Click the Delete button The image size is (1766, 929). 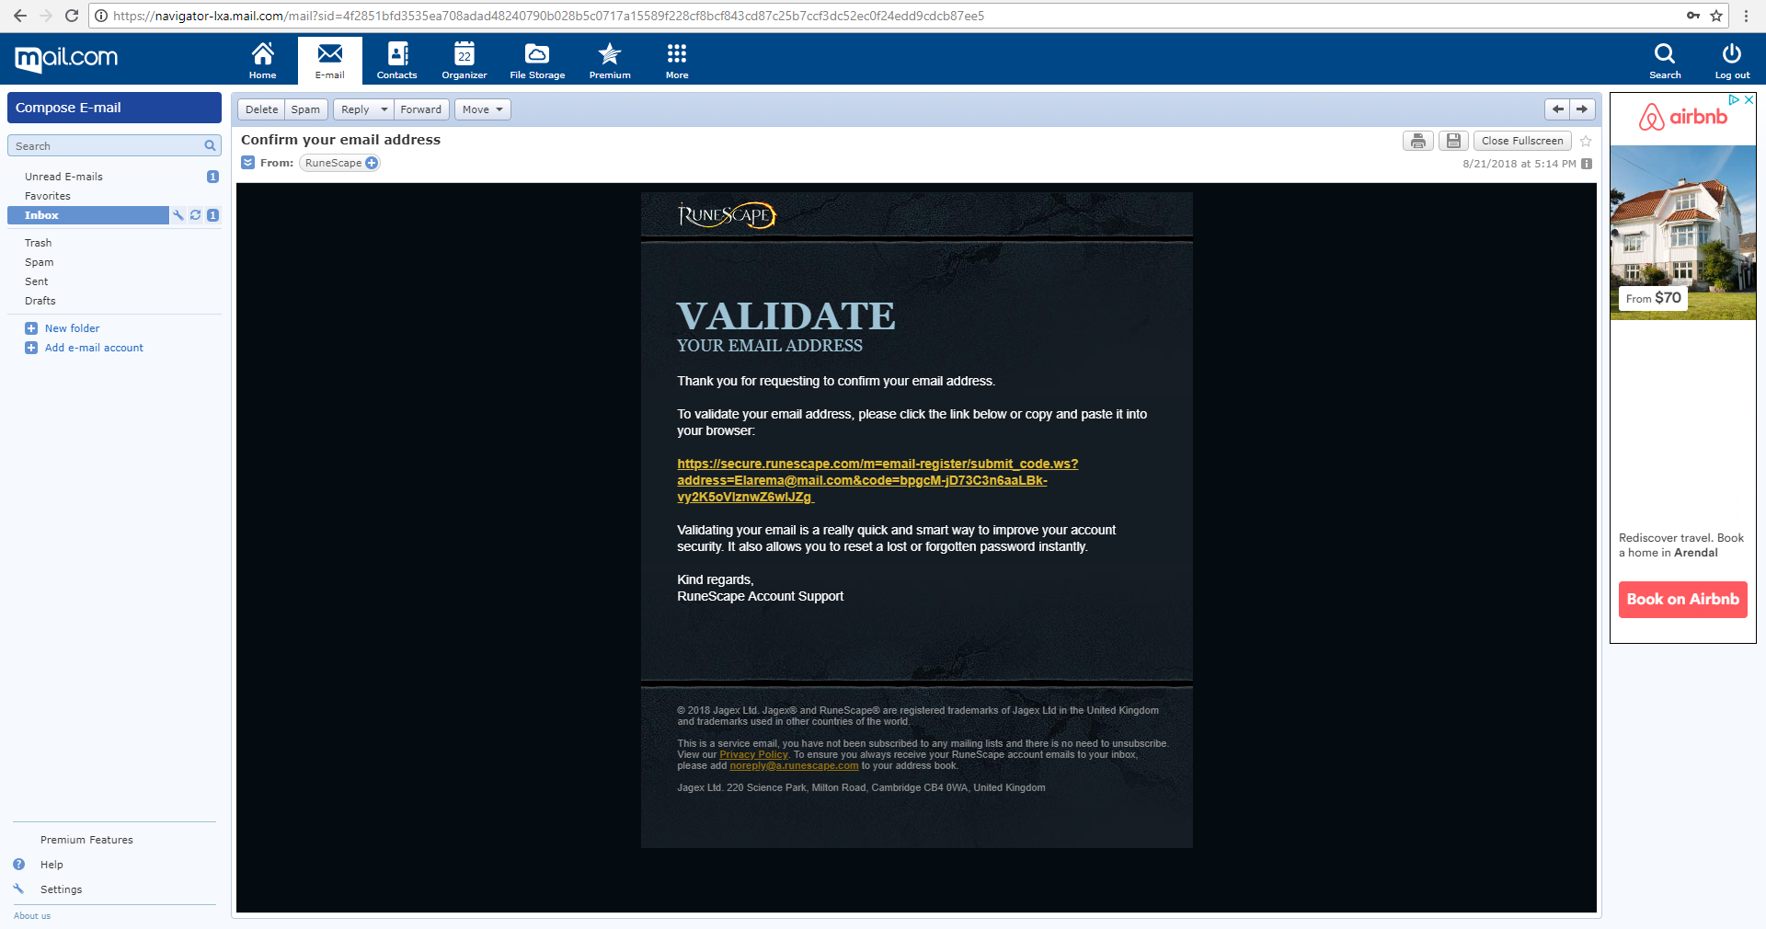pos(261,109)
